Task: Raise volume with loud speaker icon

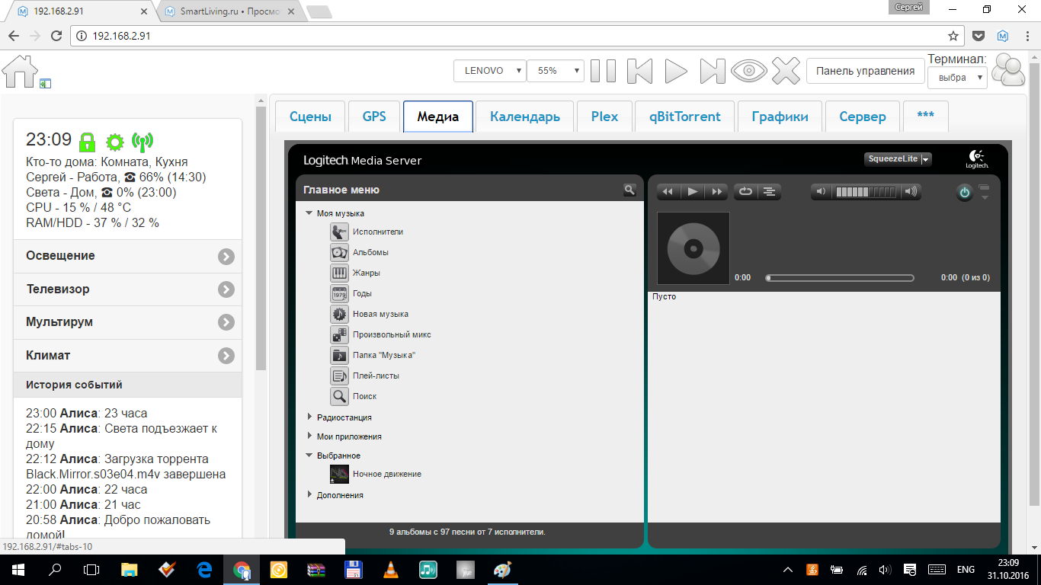Action: pos(911,192)
